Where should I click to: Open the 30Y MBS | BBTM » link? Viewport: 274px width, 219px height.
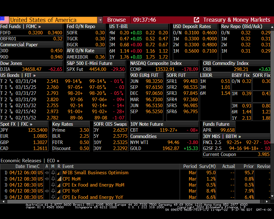point(222,136)
